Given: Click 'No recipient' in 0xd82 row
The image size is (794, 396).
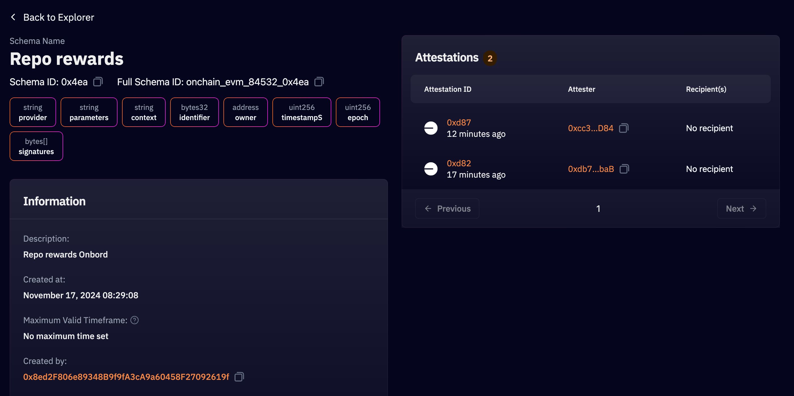Looking at the screenshot, I should (709, 169).
